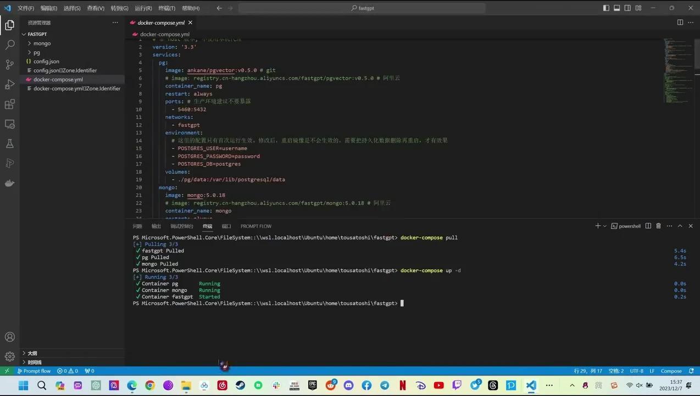Open Windows Start menu on taskbar
The width and height of the screenshot is (700, 396).
point(23,386)
